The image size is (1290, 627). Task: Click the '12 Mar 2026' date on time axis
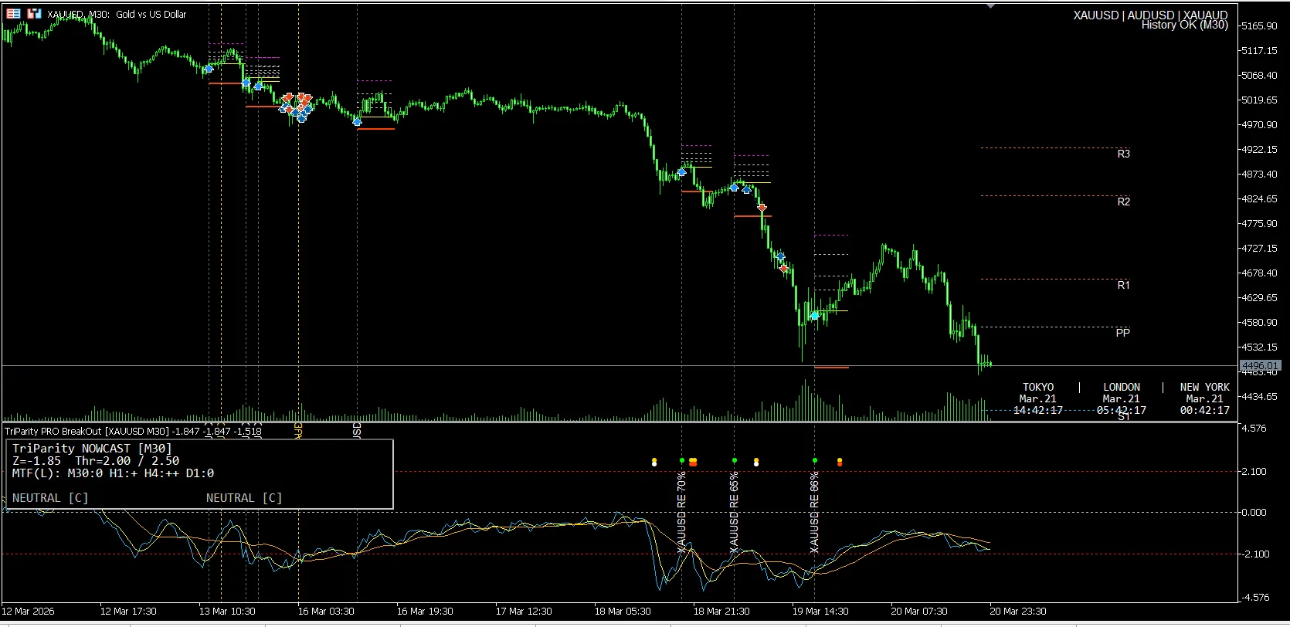28,612
